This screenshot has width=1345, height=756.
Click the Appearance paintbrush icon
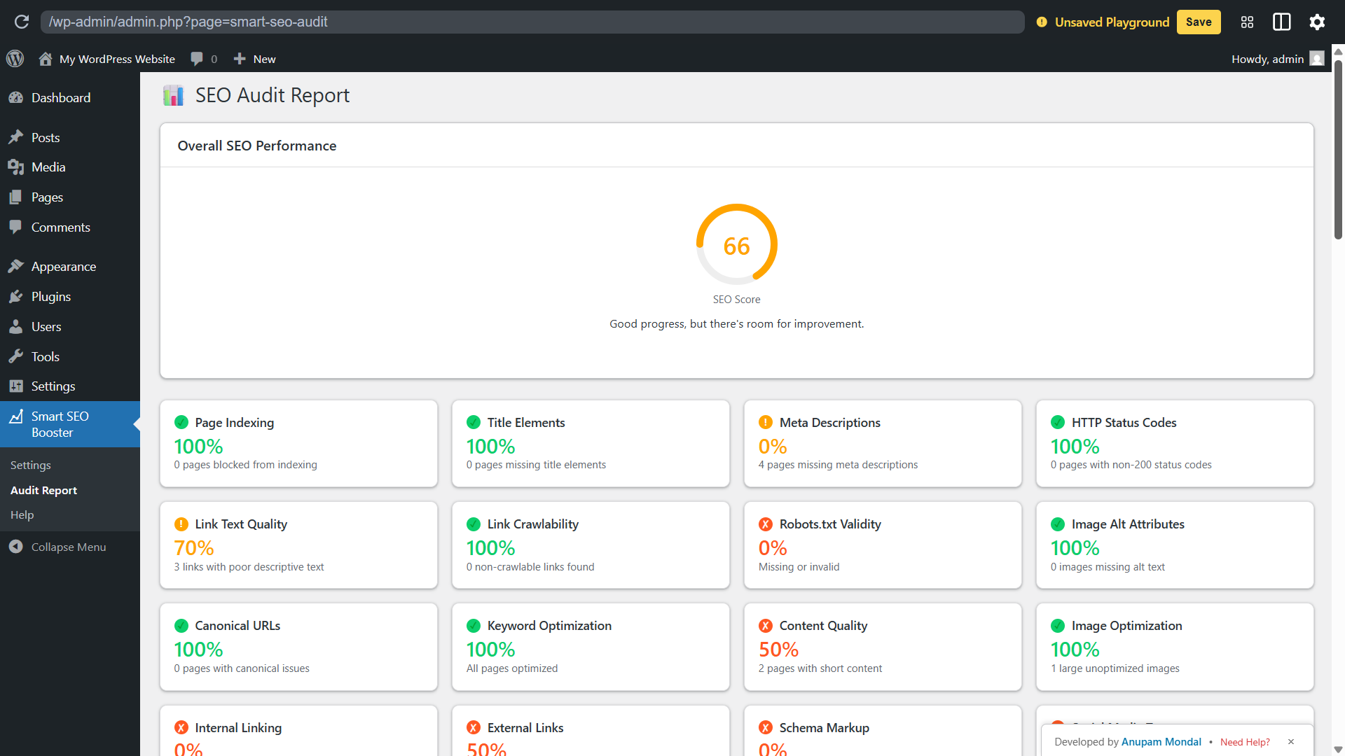[16, 266]
